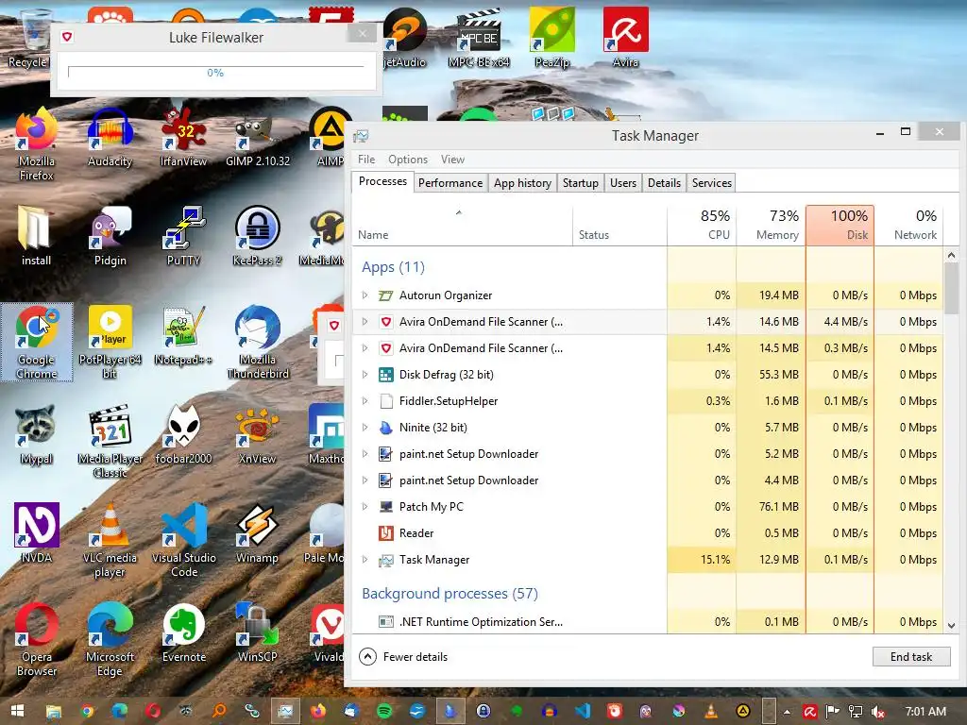This screenshot has width=967, height=725.
Task: Expand Disk Defrag (32 bit) process
Action: (x=365, y=375)
